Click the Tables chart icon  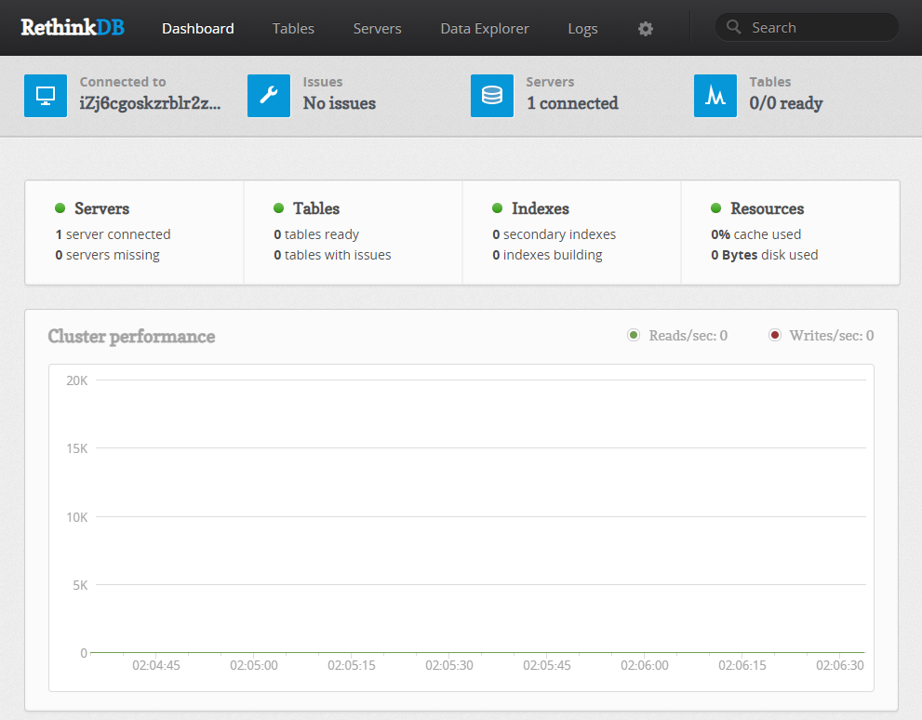pyautogui.click(x=715, y=96)
